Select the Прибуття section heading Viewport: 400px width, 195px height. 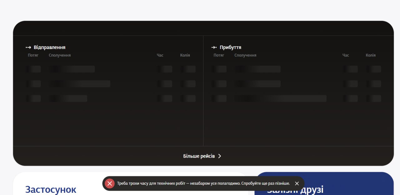230,47
